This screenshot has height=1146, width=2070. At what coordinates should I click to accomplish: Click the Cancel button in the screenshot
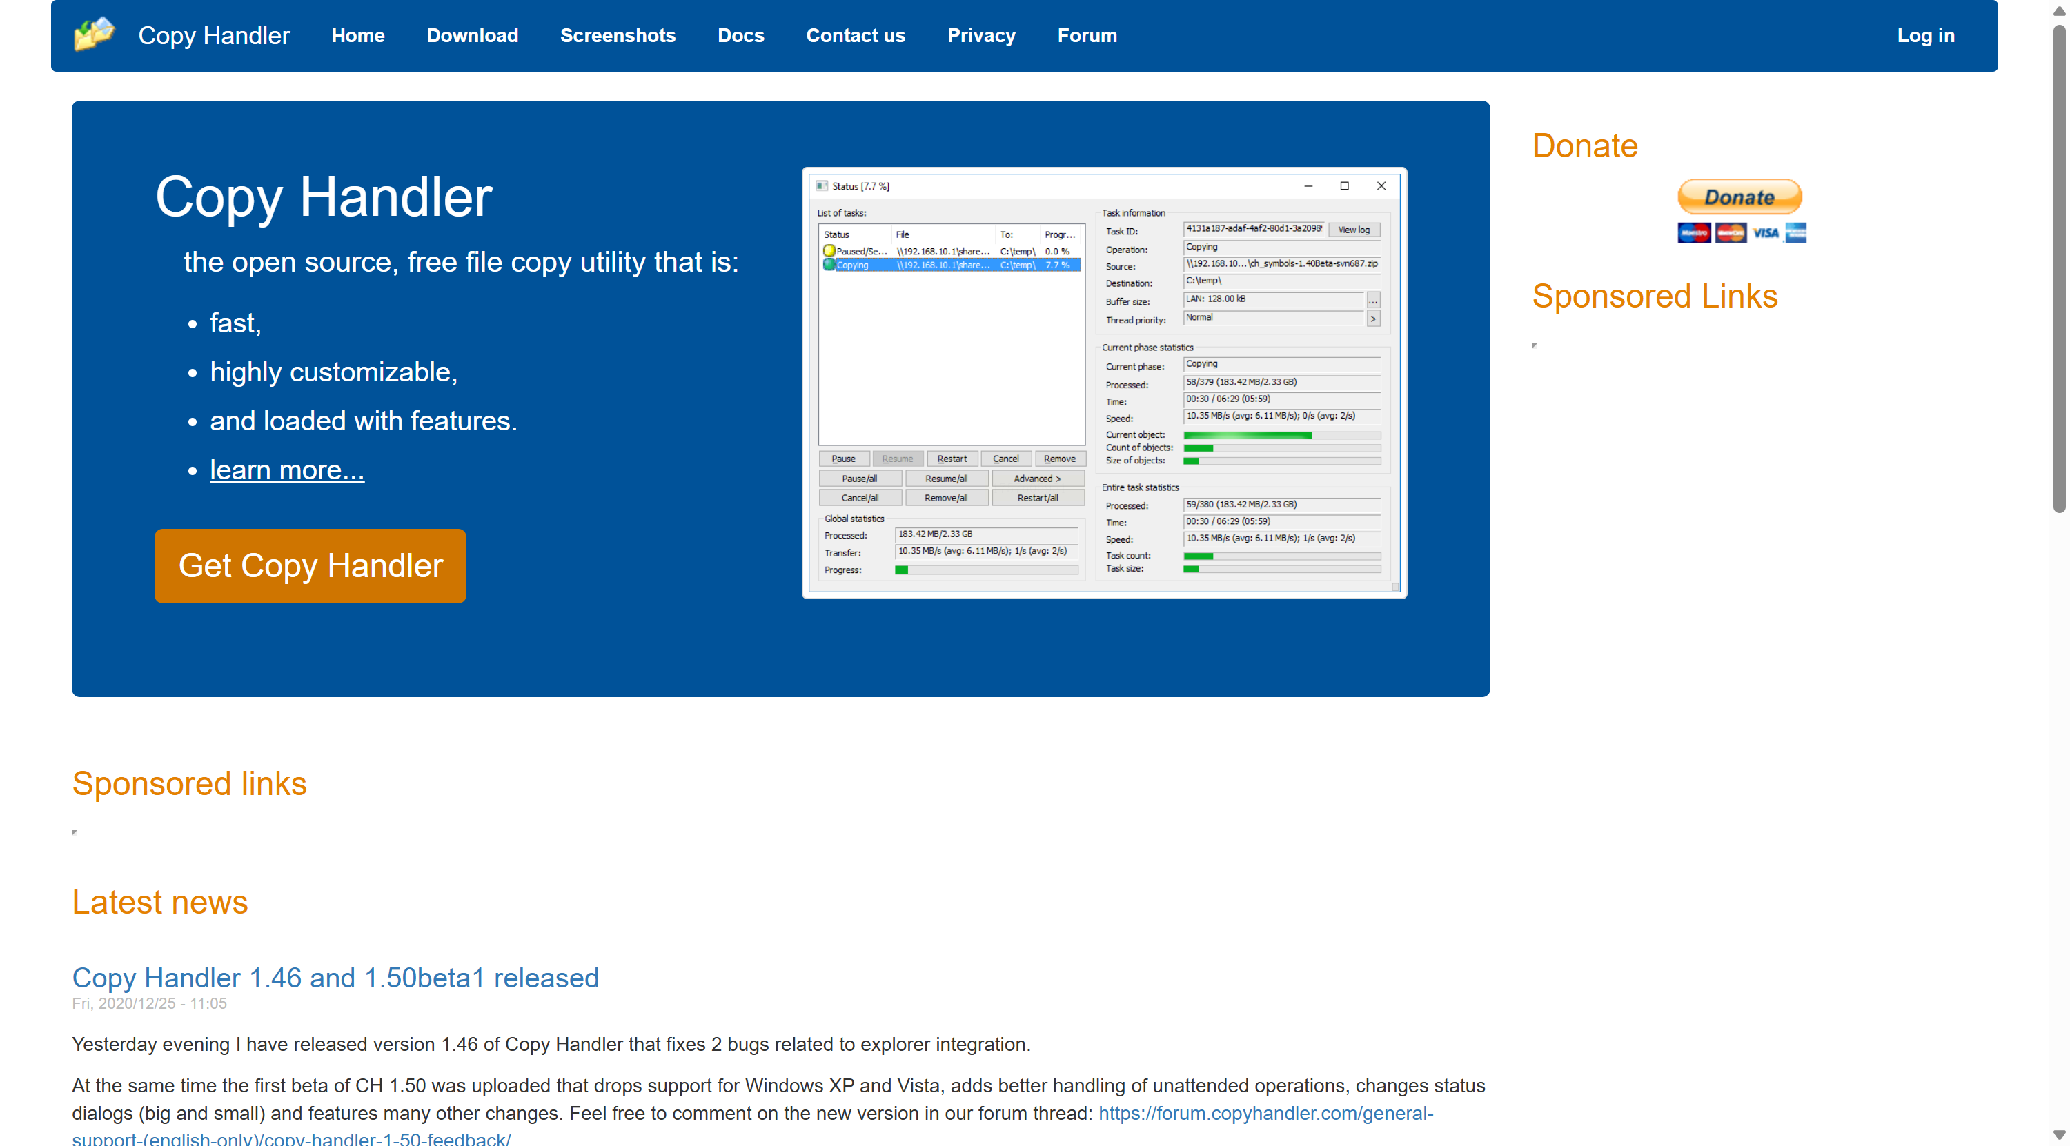[x=1006, y=459]
